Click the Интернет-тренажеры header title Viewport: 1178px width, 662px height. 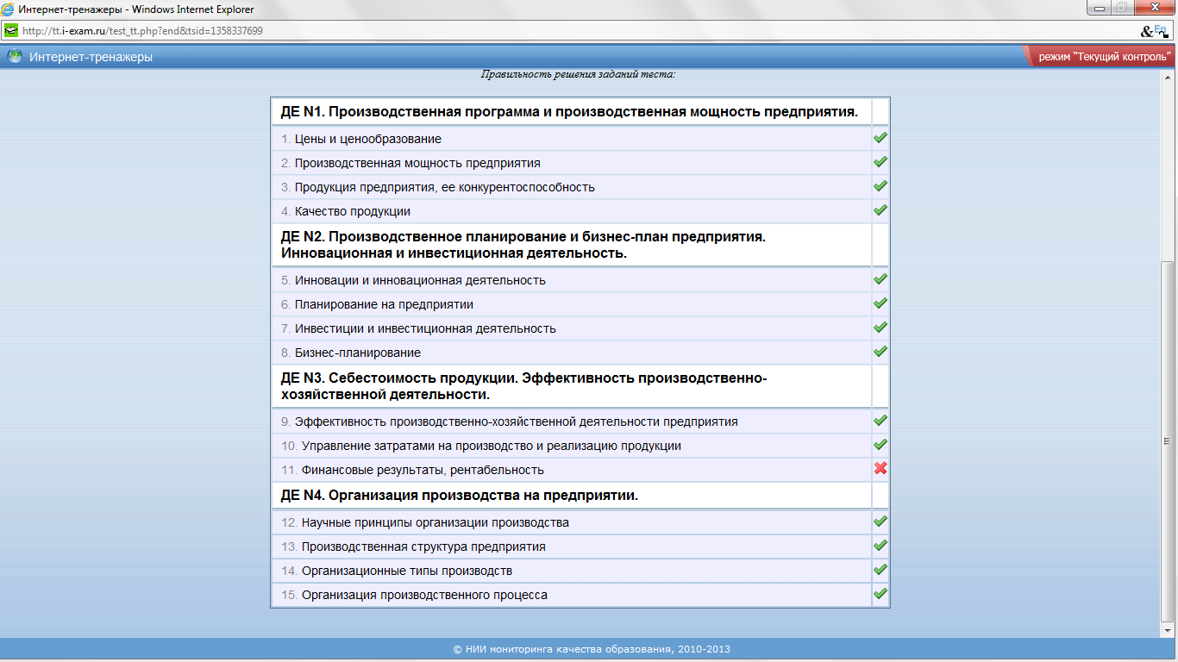click(x=91, y=57)
